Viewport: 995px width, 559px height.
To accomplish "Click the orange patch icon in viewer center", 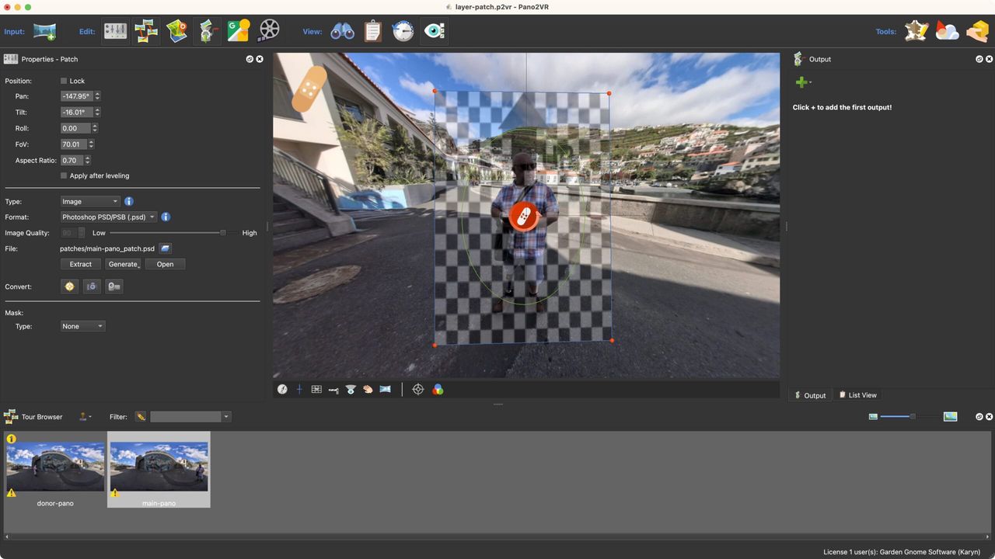I will coord(523,216).
